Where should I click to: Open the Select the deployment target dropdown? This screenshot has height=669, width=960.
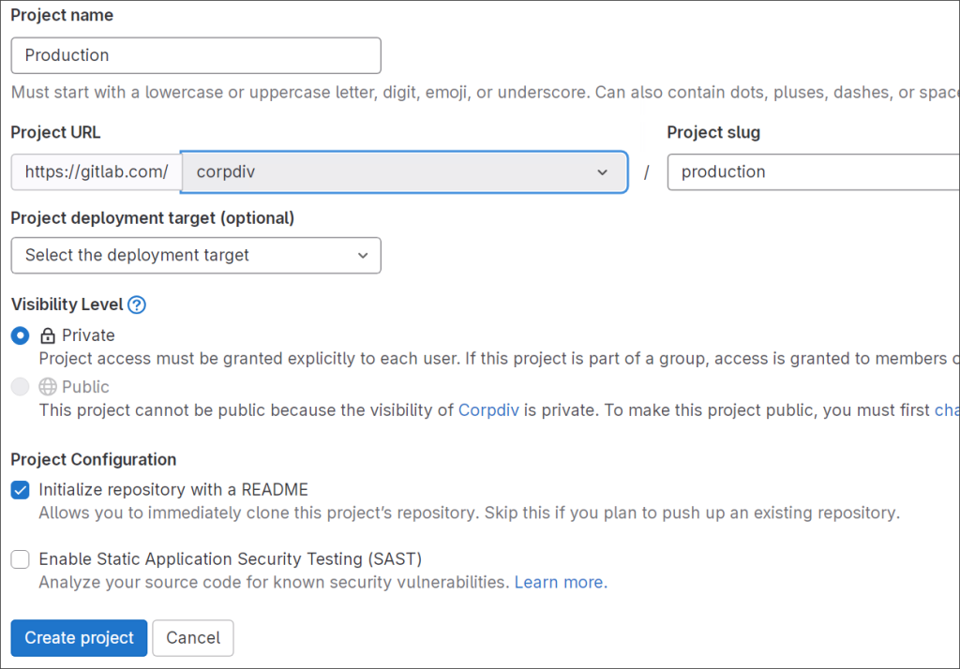pos(195,256)
